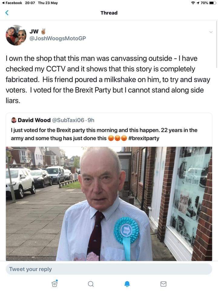Viewport: 218px width, 291px height.
Task: Open the Search magnifier tab
Action: [91, 284]
